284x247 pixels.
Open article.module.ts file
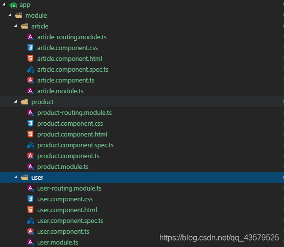[60, 91]
